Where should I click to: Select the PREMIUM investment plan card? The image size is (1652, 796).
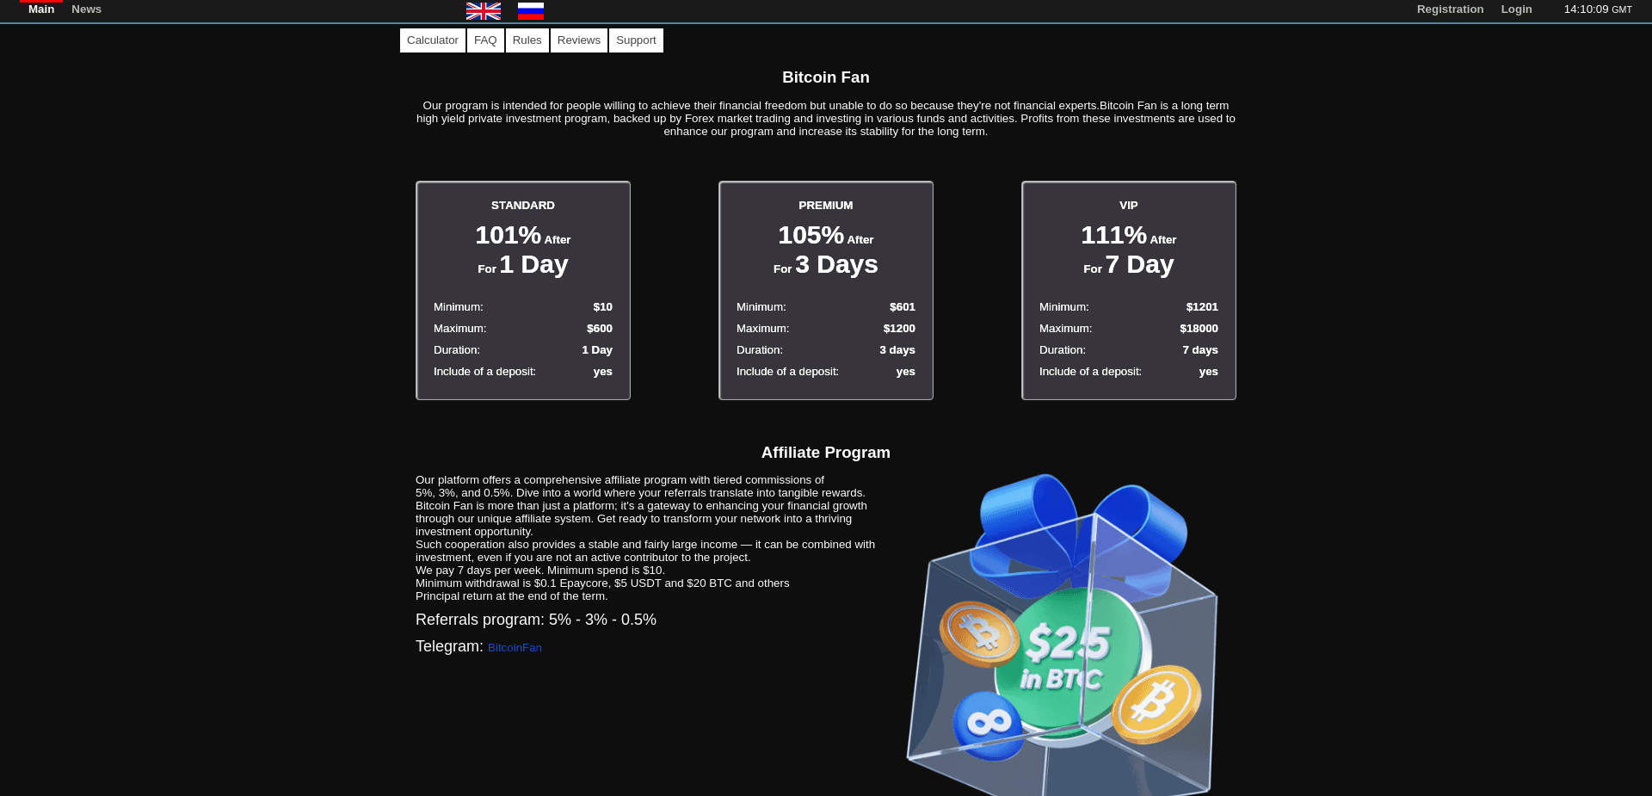825,290
